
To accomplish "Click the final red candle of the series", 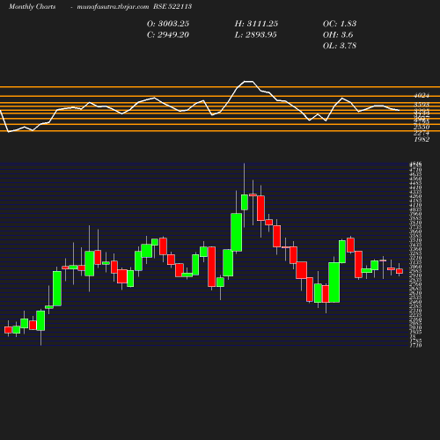I will [400, 271].
